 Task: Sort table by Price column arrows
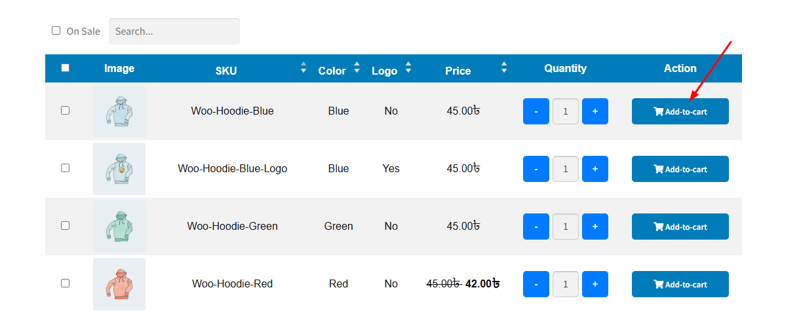(504, 67)
